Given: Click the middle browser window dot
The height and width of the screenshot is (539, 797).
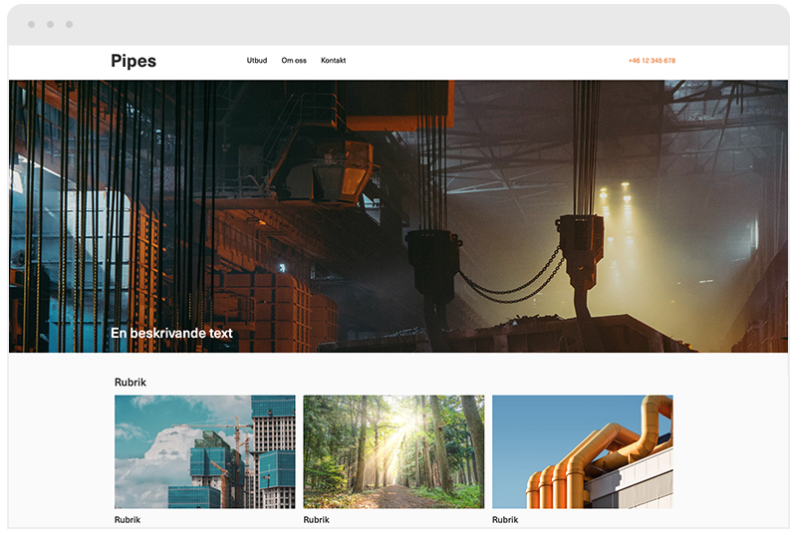Looking at the screenshot, I should [x=51, y=24].
